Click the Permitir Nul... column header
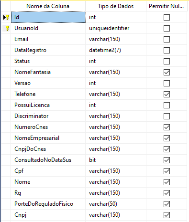The image size is (189, 222). [x=167, y=6]
